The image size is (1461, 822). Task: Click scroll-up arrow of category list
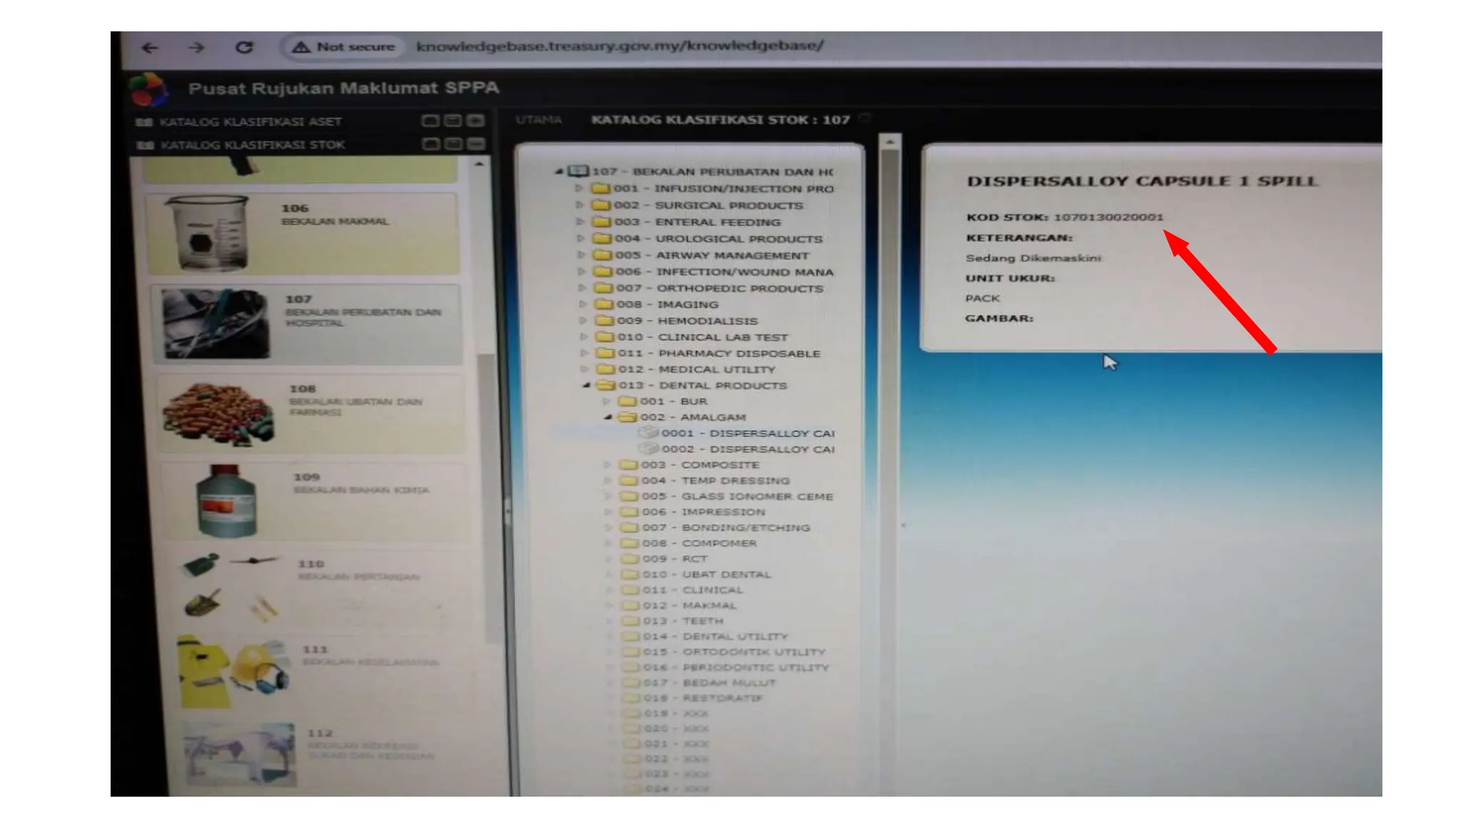pyautogui.click(x=479, y=165)
